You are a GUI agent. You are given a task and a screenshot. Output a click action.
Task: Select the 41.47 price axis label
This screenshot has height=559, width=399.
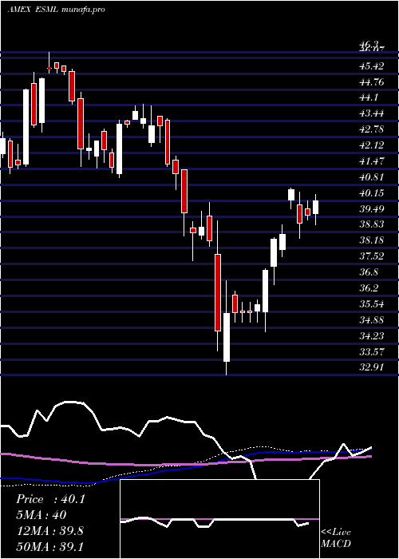point(371,161)
